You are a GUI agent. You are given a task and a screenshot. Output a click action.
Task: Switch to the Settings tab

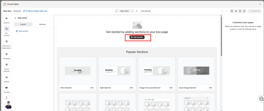[42, 24]
